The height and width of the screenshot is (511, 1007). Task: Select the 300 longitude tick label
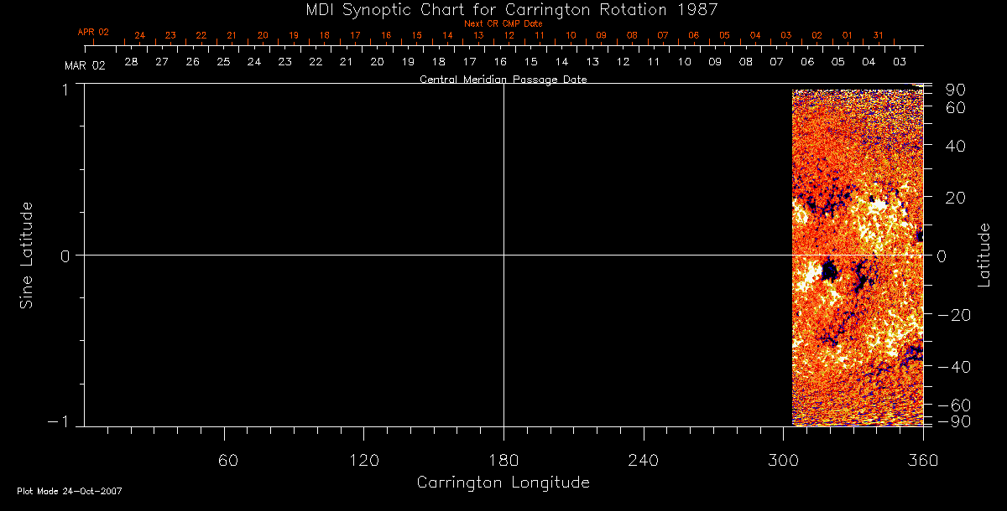(x=783, y=460)
